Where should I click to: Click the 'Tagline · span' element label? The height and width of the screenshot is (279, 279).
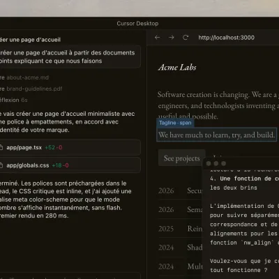click(175, 123)
